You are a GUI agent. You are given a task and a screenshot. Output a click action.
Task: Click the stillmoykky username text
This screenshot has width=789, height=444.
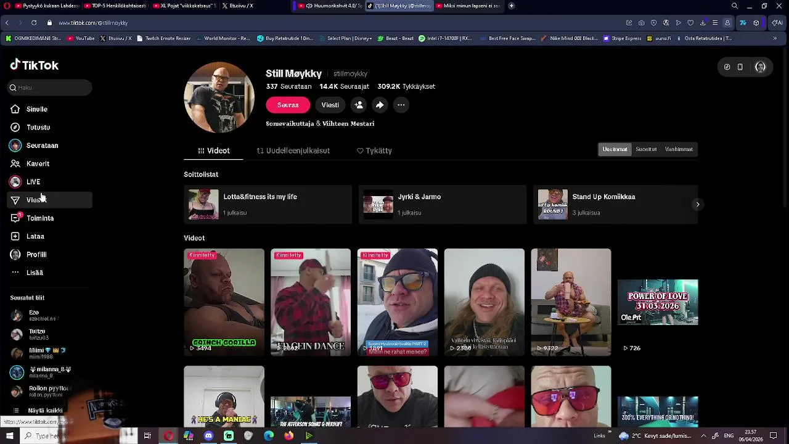click(350, 74)
